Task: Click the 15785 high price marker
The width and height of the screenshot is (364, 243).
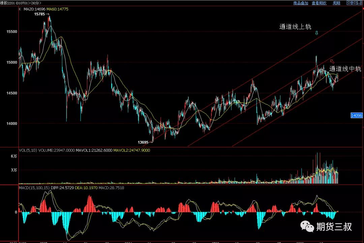Action: [x=39, y=14]
